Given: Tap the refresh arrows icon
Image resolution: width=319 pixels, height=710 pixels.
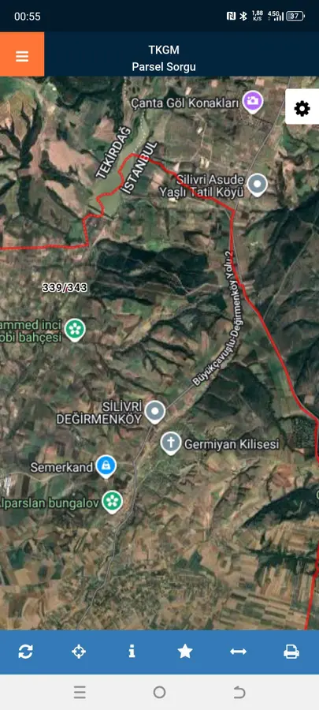Looking at the screenshot, I should (x=26, y=652).
